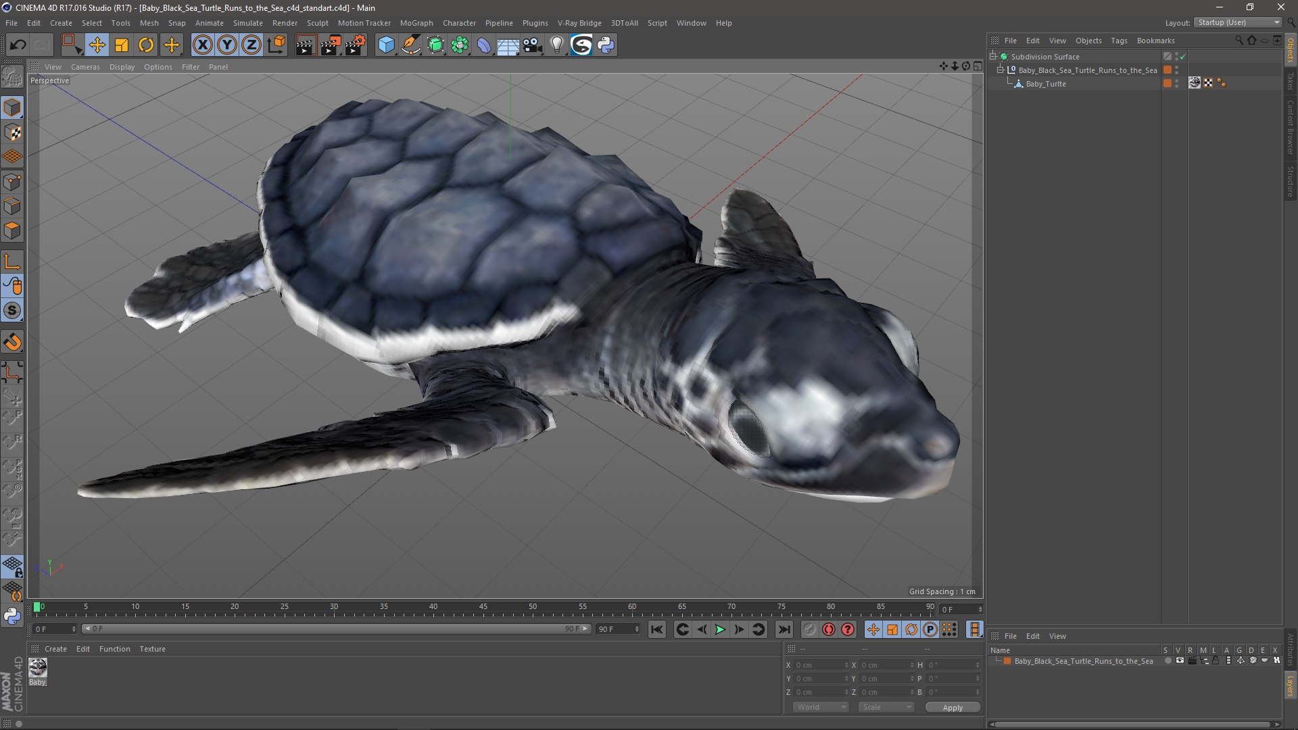Enable Points mode
Screen dimensions: 1298x730
click(x=12, y=182)
